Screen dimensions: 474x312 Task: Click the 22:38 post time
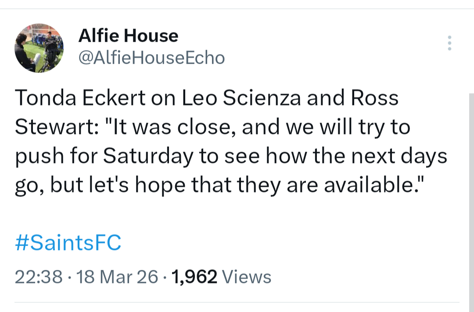point(39,277)
